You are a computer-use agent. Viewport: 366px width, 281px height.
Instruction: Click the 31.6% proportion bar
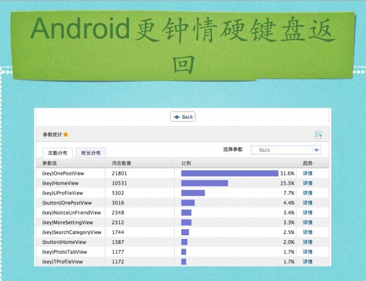tap(230, 173)
